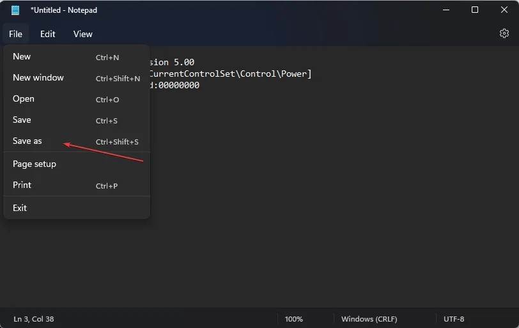Click the UTF-8 encoding indicator

[454, 319]
